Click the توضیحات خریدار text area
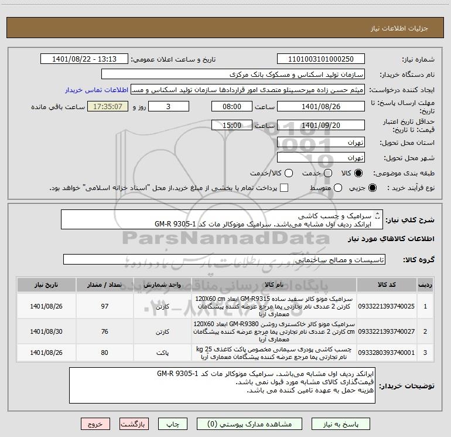Viewport: 451px width, 437px height. 222,385
